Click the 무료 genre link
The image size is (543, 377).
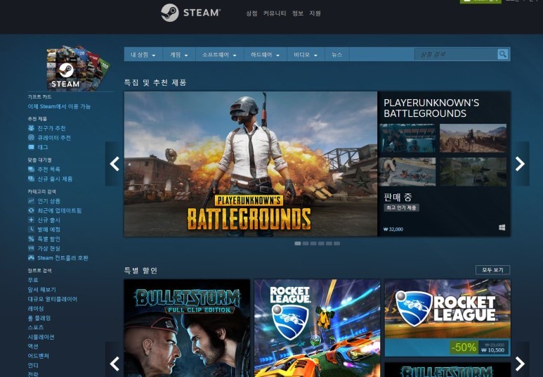click(x=33, y=280)
